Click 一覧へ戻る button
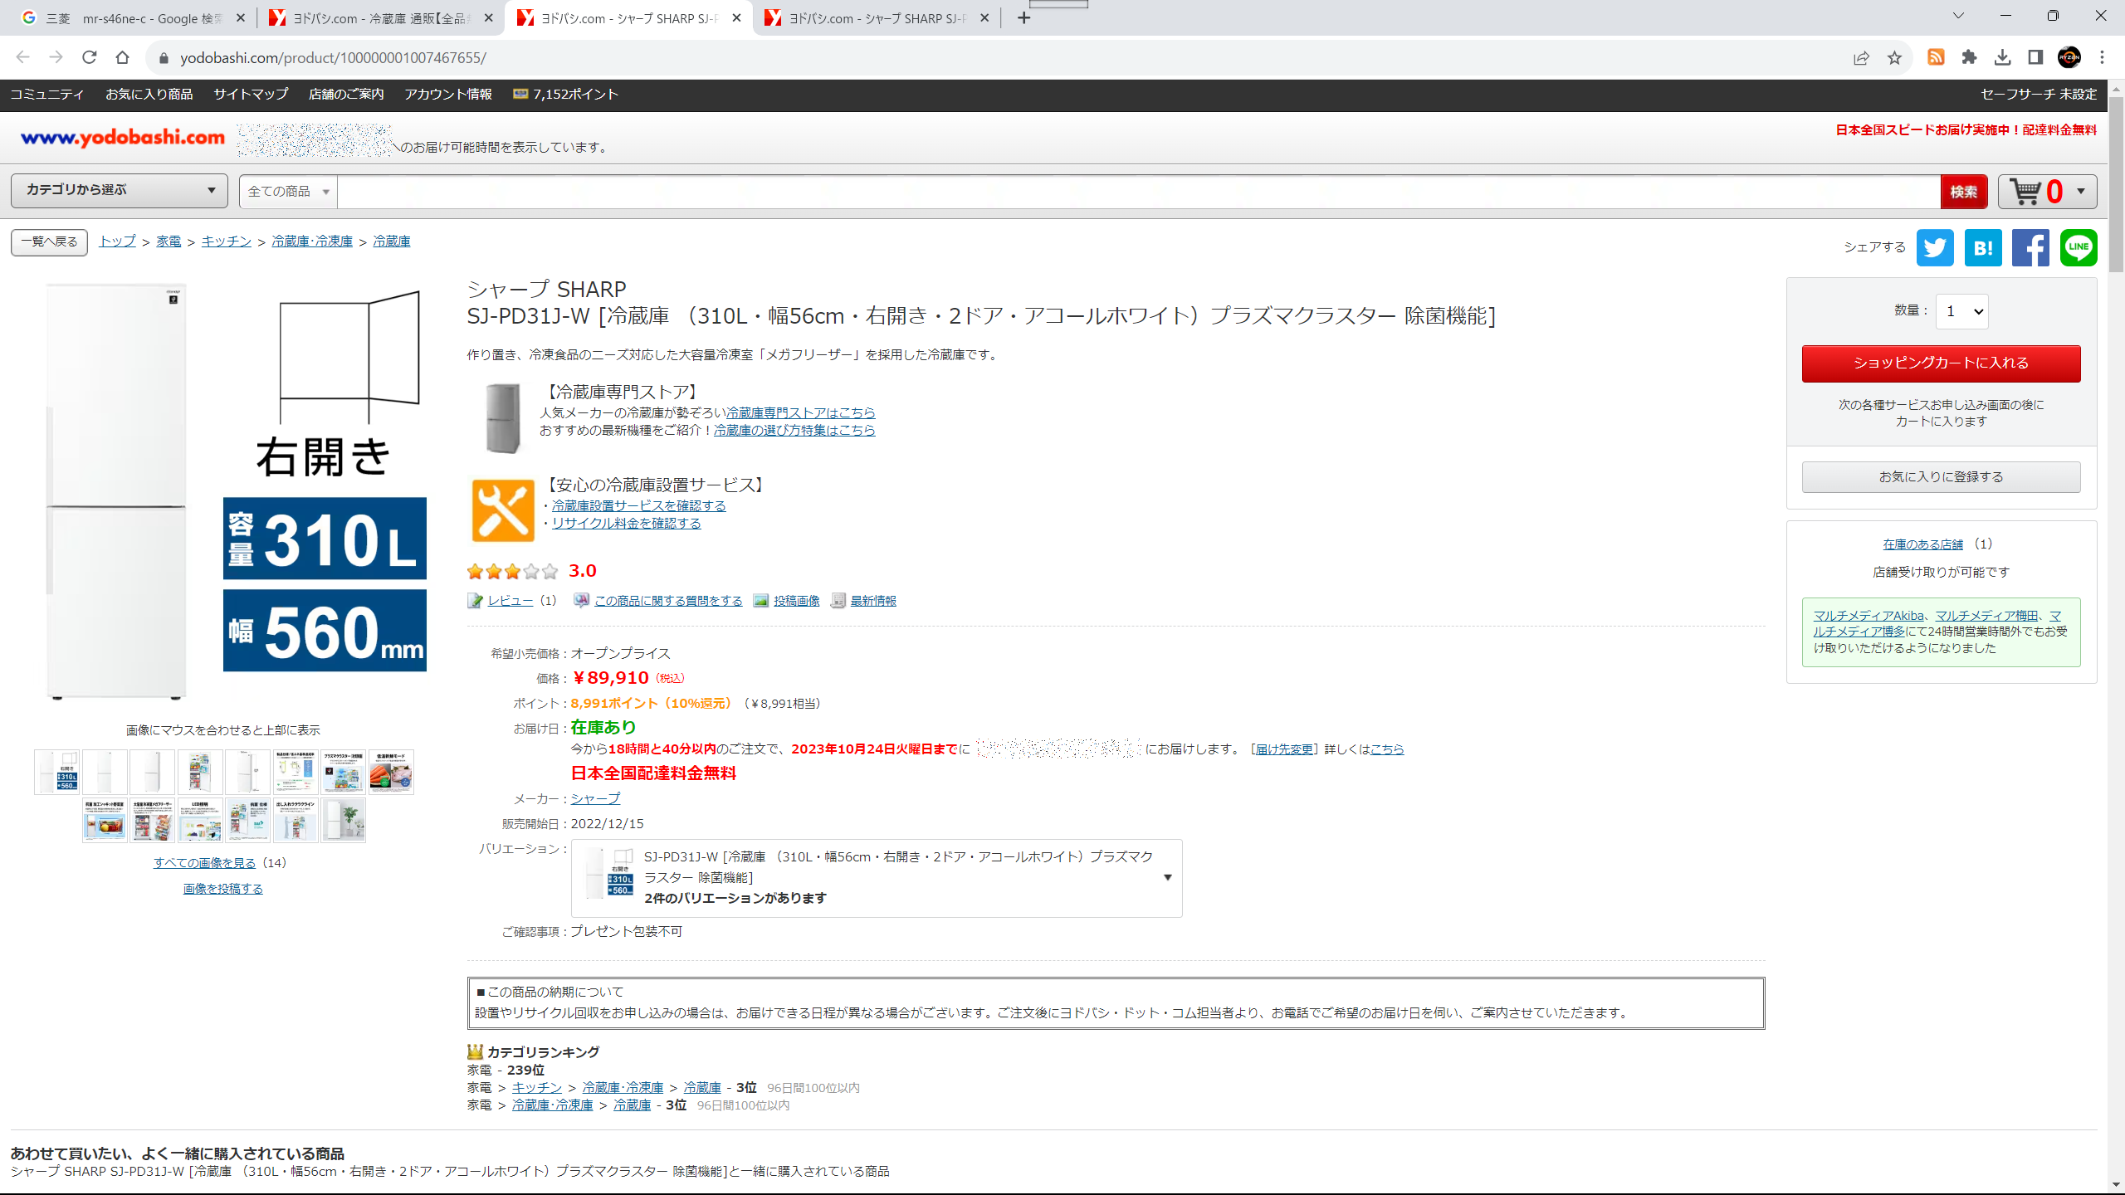 coord(49,241)
